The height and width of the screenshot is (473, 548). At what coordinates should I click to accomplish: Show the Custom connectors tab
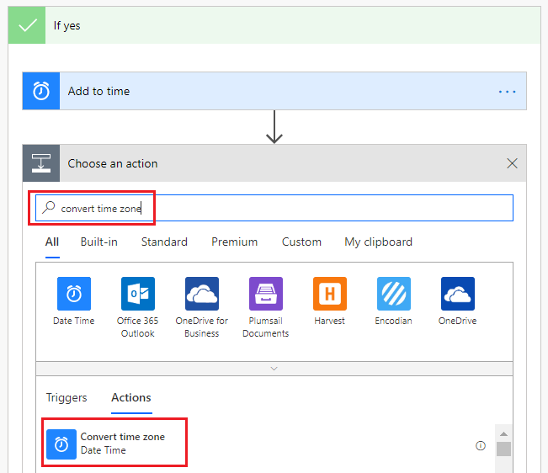301,242
